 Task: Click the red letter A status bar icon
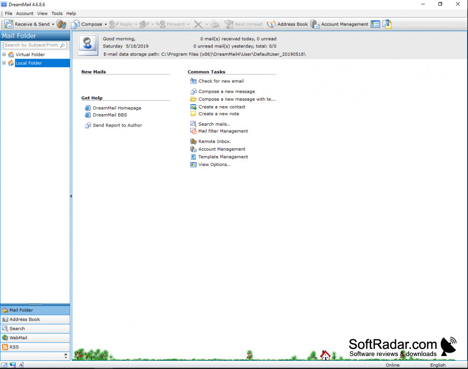click(x=21, y=365)
